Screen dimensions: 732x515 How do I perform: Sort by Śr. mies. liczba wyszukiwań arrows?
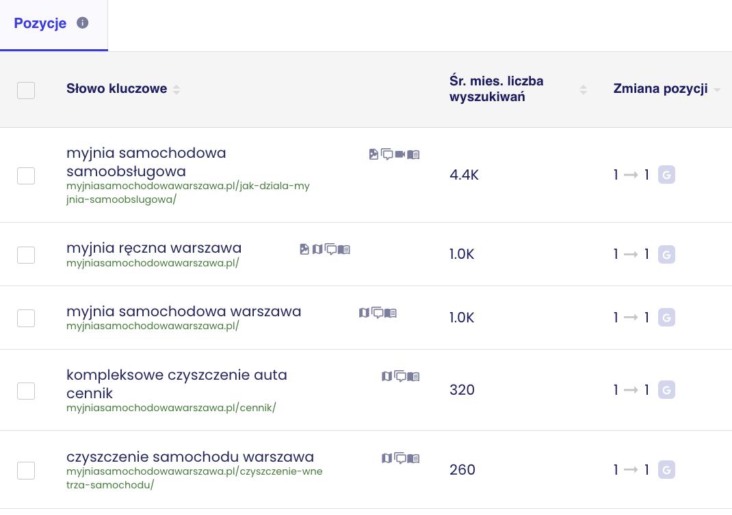[x=584, y=89]
